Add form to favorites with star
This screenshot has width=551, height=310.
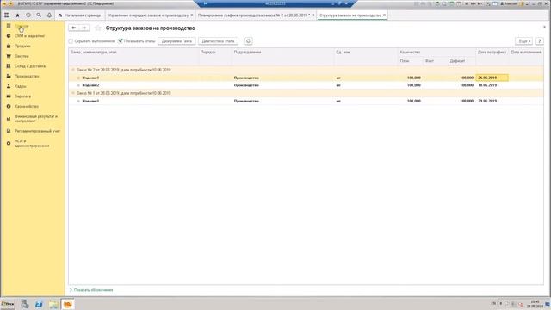98,28
